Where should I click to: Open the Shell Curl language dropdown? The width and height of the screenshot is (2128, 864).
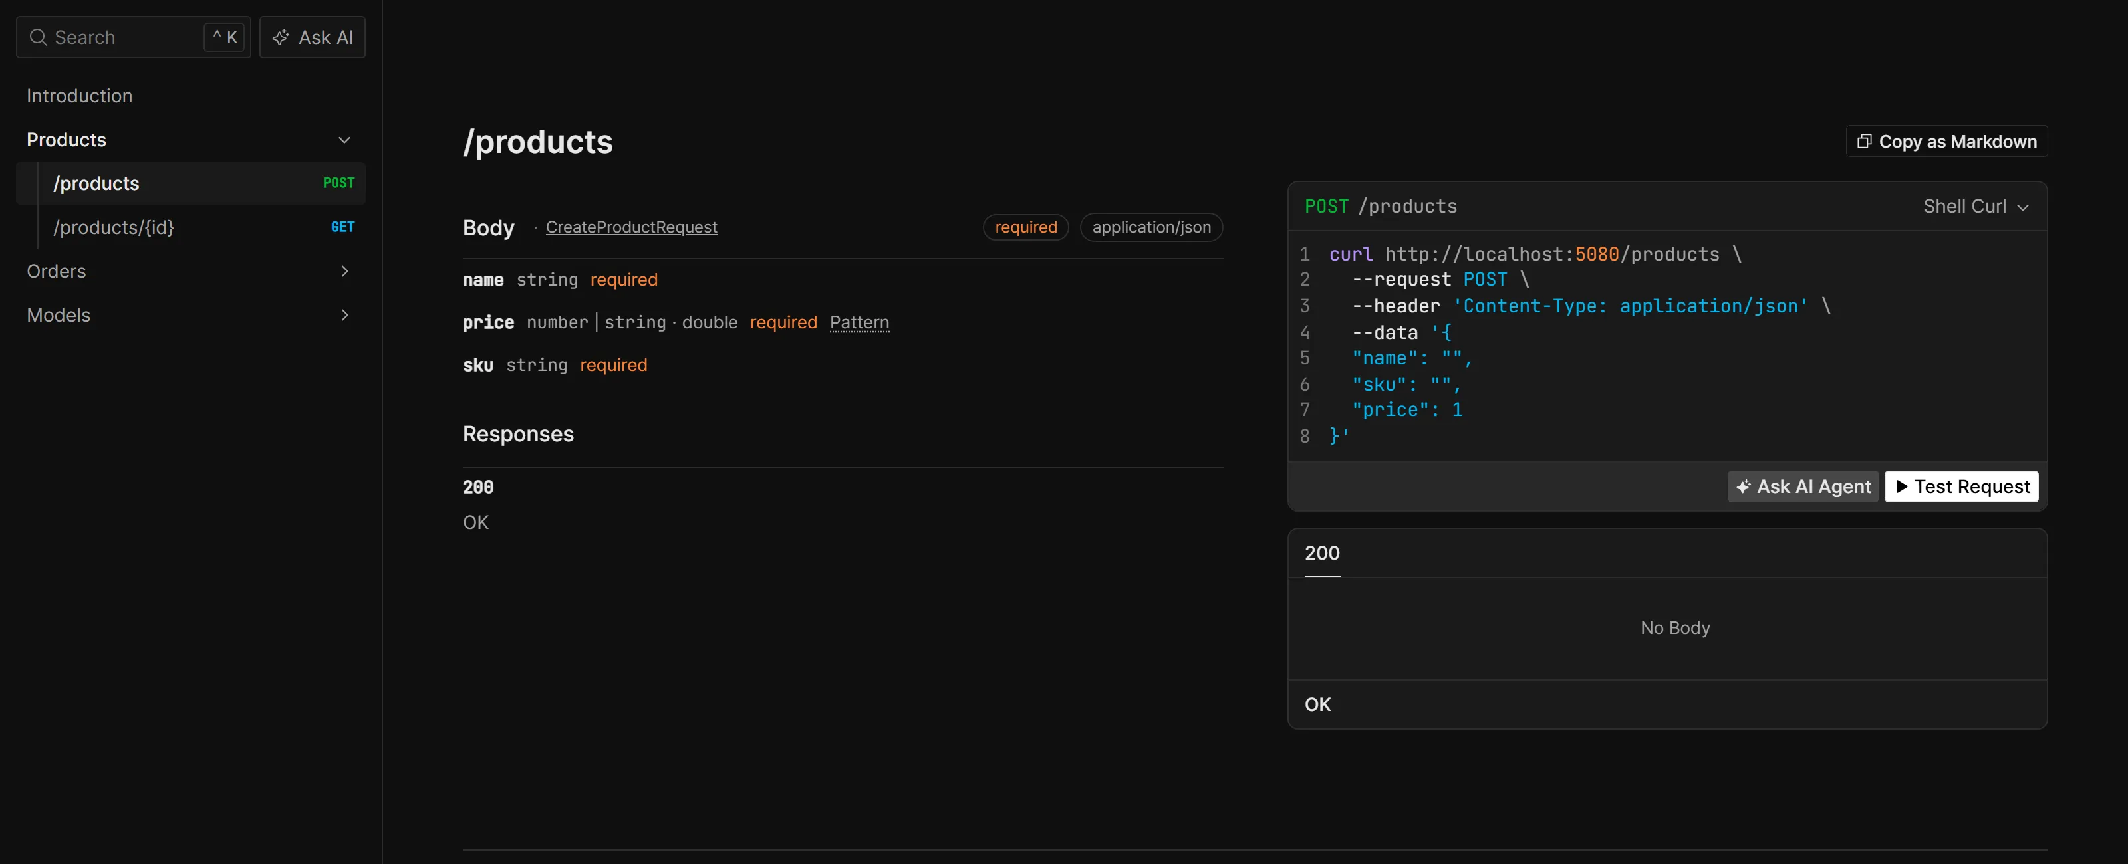click(1976, 207)
